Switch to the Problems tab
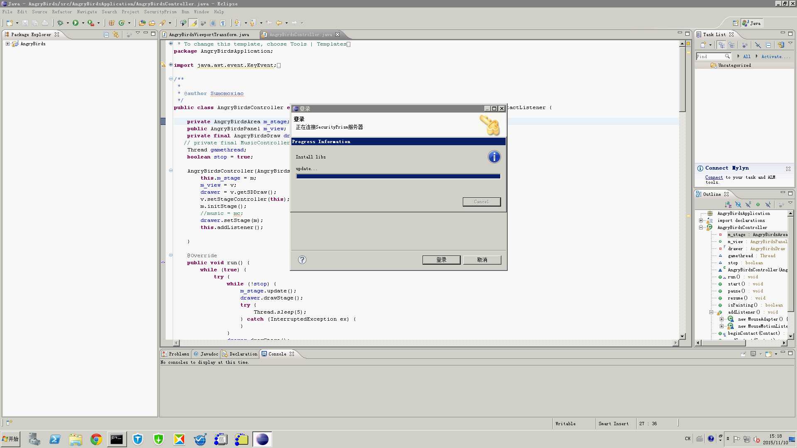 (176, 354)
